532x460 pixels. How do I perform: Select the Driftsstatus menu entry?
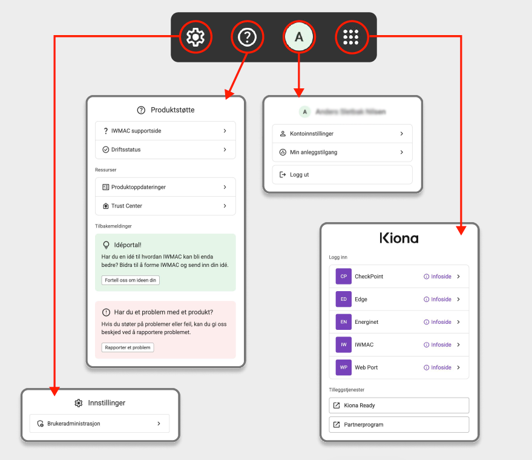(165, 149)
